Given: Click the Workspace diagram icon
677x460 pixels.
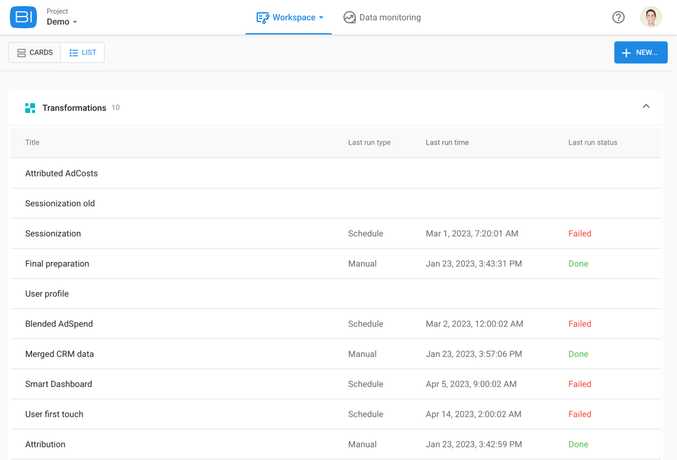Looking at the screenshot, I should coord(263,18).
